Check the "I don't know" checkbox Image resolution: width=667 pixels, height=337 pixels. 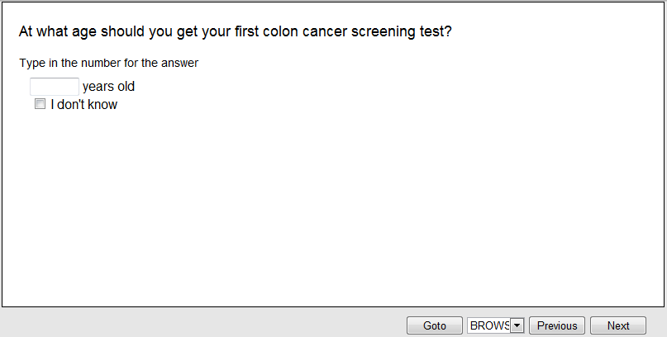click(40, 105)
